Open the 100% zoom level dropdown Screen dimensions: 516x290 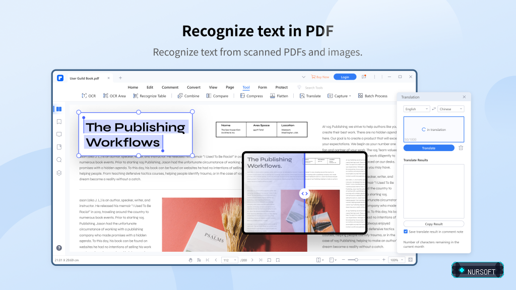tap(397, 260)
